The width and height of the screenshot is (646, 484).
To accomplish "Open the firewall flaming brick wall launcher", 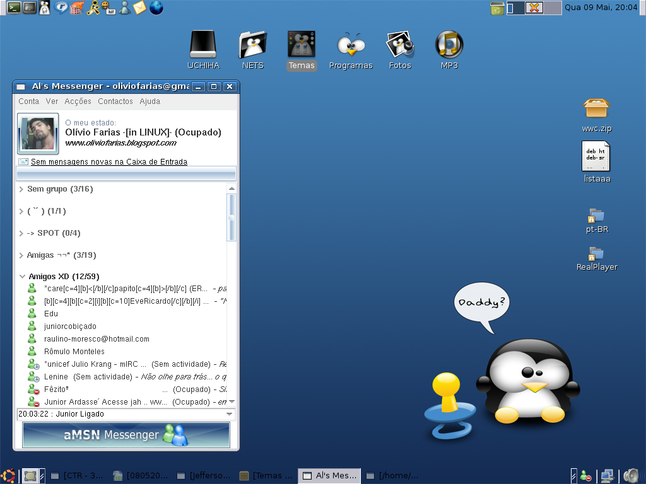I will pyautogui.click(x=76, y=8).
